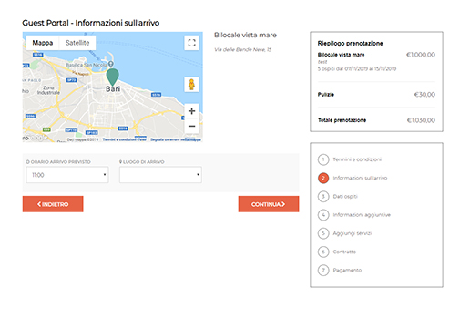Open the Luogo di arrivo dropdown
Viewport: 460px width, 329px height.
160,175
